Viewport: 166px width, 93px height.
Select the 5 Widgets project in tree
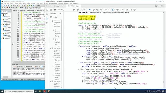pos(7,38)
